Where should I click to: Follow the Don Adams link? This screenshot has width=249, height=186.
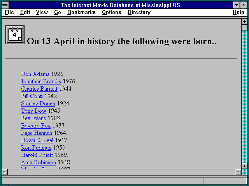click(35, 74)
